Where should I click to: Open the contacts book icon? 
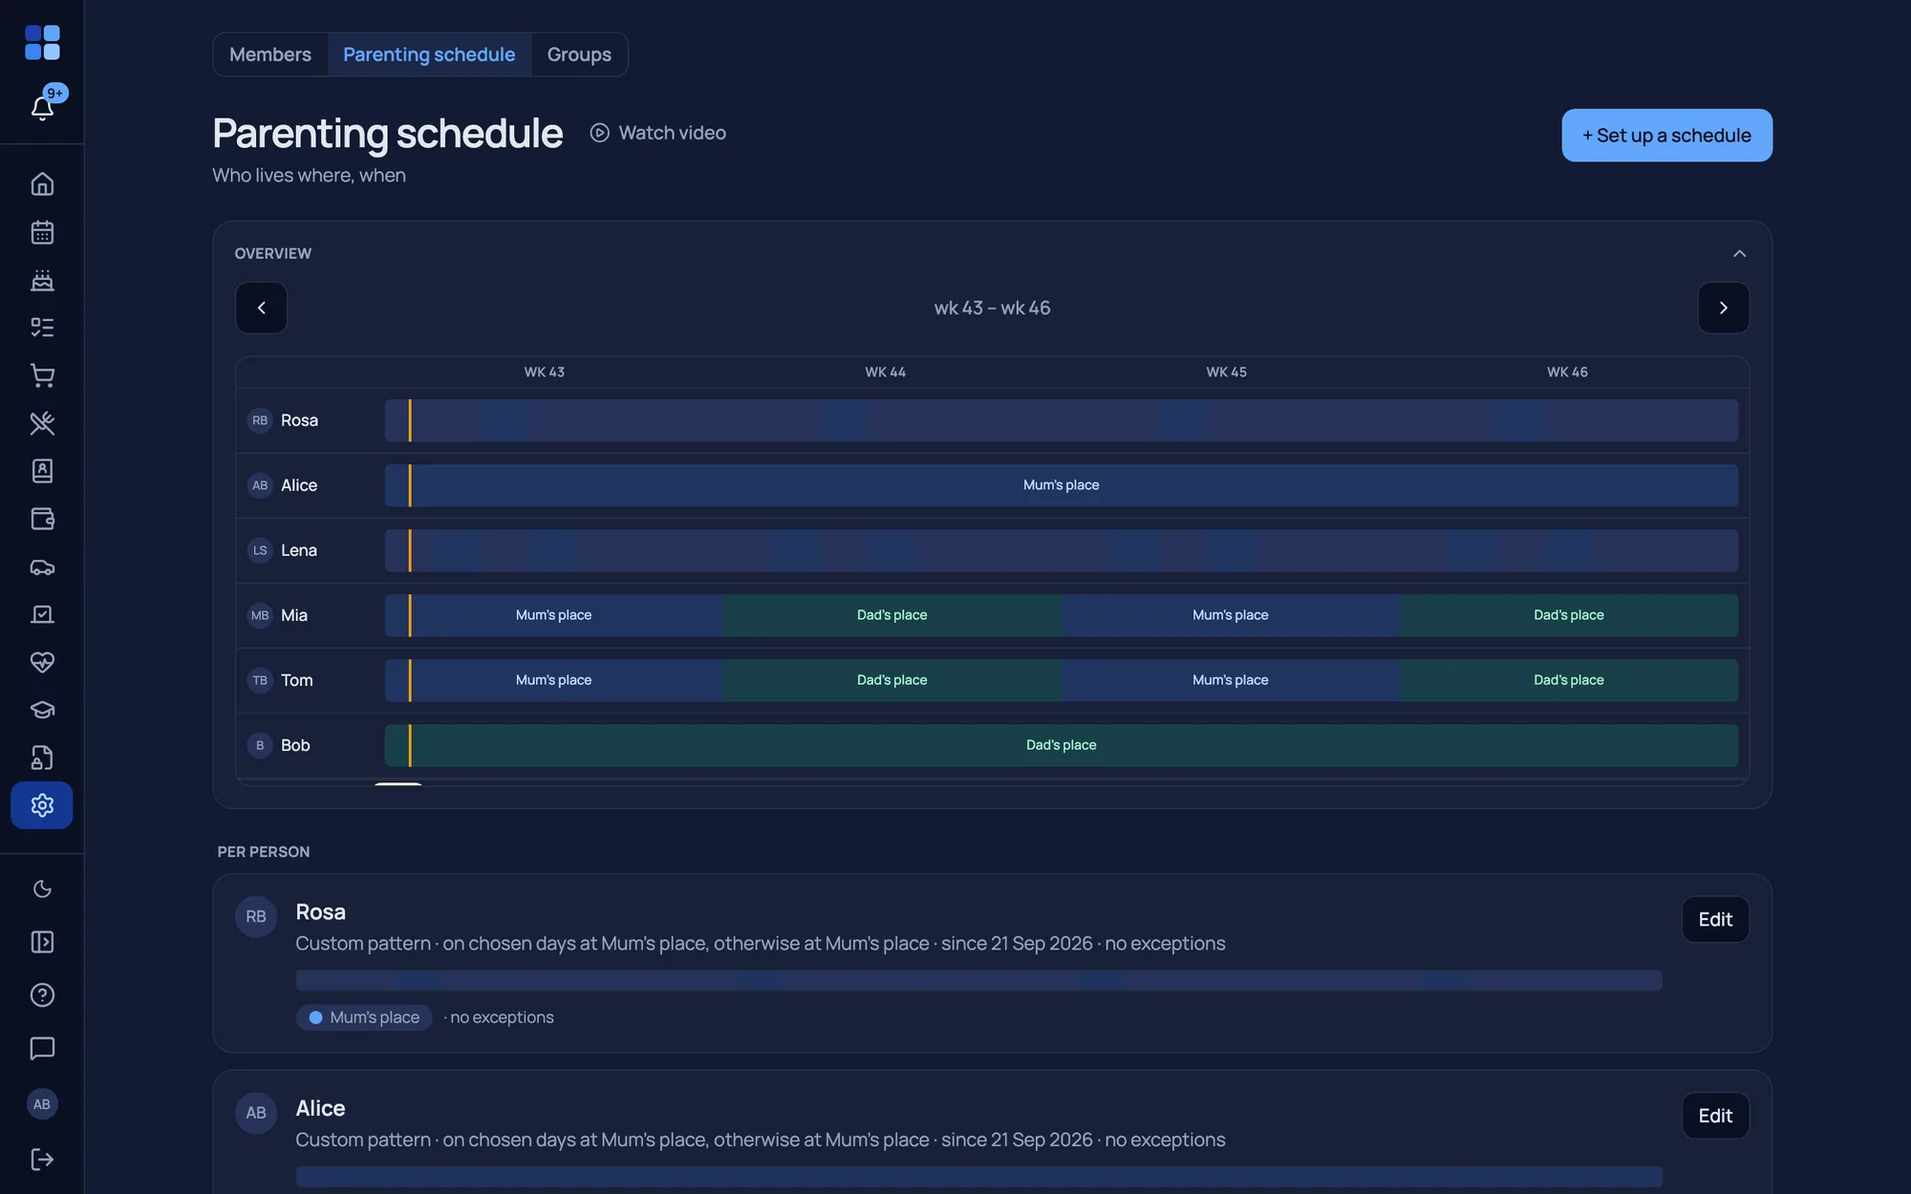coord(42,471)
